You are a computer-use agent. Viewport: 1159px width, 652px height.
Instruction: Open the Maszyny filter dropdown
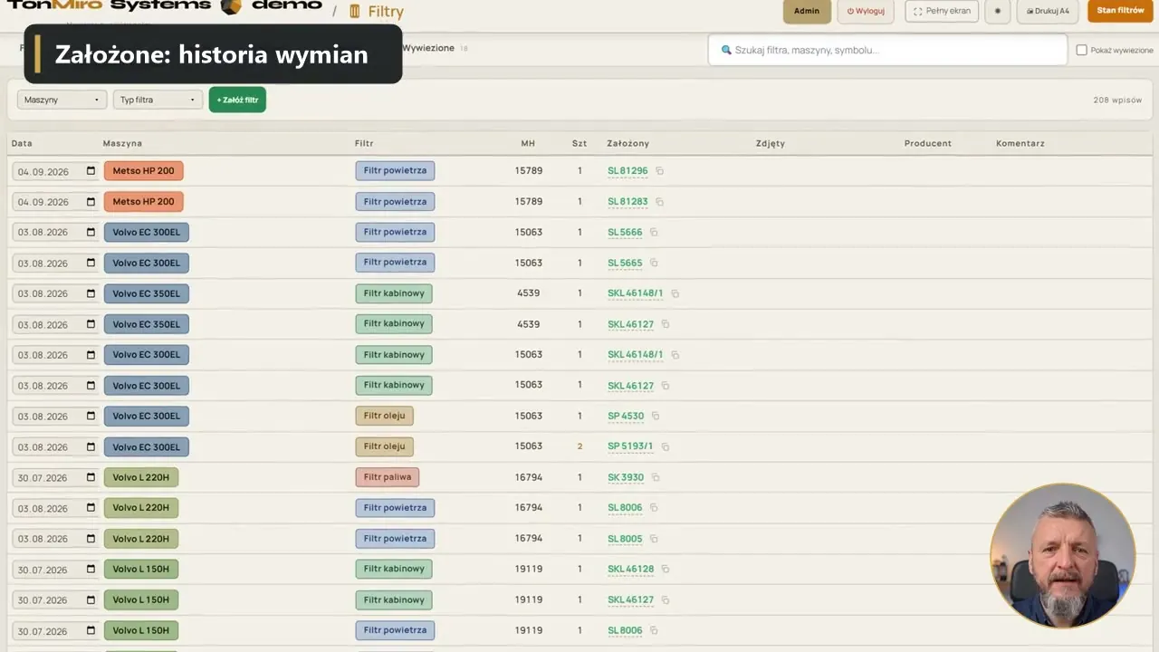(62, 100)
